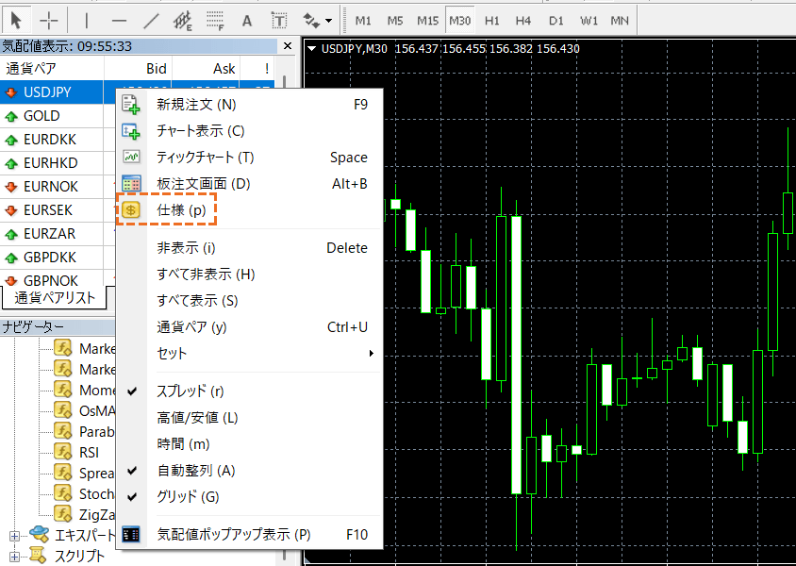Expand the エキスパート tree node
The width and height of the screenshot is (796, 566).
coord(14,536)
